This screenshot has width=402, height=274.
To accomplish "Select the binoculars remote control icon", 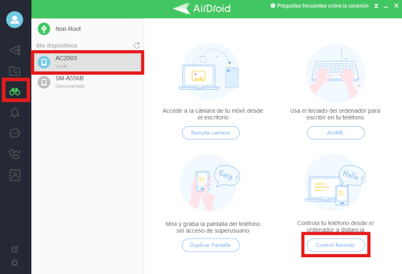I will [15, 92].
